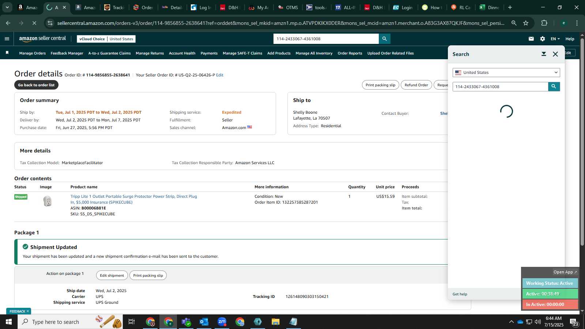
Task: Open the United States marketplace dropdown
Action: (x=506, y=72)
